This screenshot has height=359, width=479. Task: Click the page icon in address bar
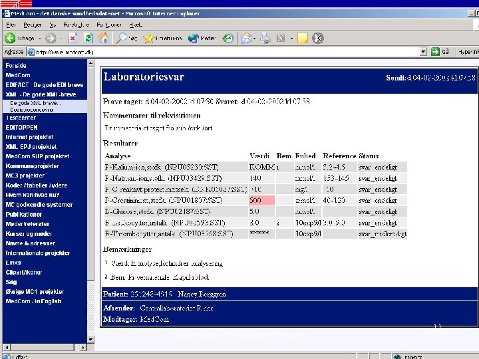(31, 52)
